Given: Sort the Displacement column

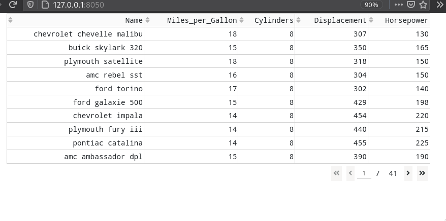Looking at the screenshot, I should point(298,20).
